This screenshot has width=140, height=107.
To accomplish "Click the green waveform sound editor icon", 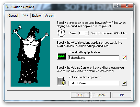I will (x=62, y=56).
